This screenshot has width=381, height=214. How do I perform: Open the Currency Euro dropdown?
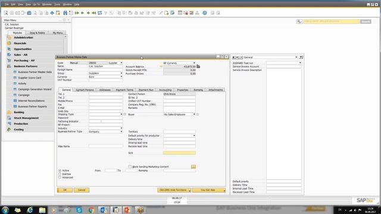point(121,77)
